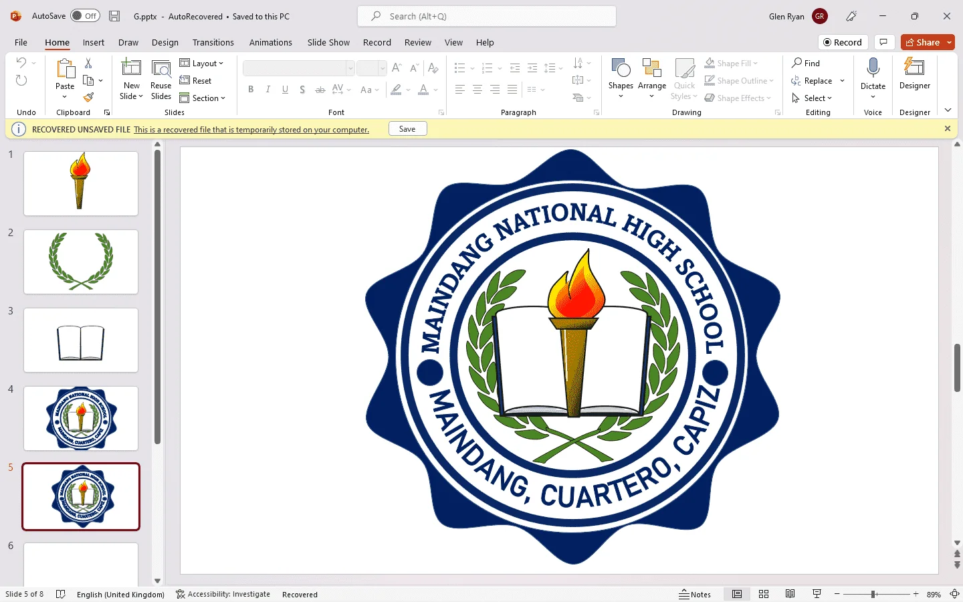Viewport: 963px width, 602px height.
Task: Start Slide Show from status bar
Action: 817,594
